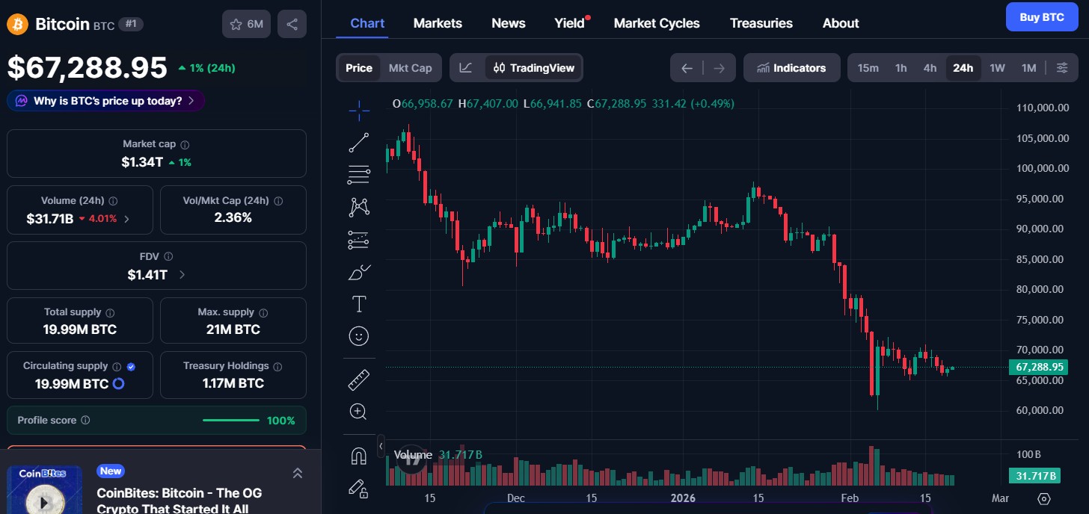This screenshot has height=514, width=1089.
Task: Click the share icon near the Bitcoin title
Action: (x=292, y=23)
